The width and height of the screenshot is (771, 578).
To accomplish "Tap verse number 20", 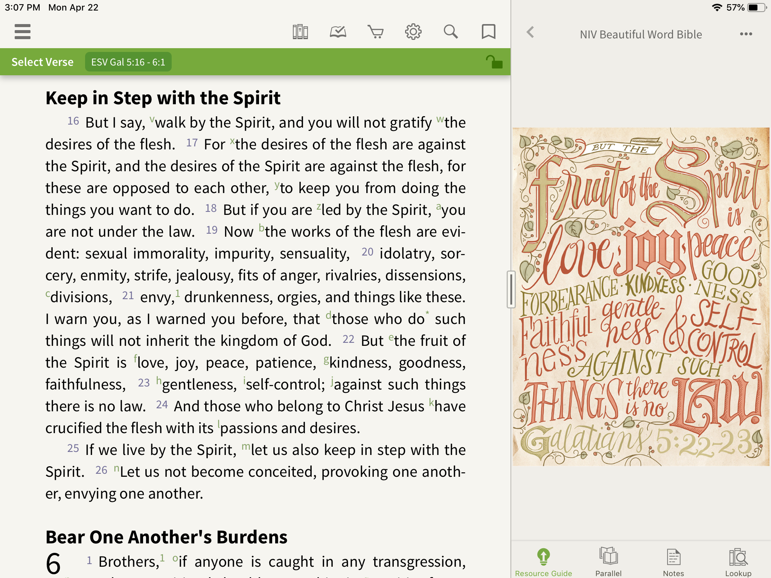I will [367, 252].
